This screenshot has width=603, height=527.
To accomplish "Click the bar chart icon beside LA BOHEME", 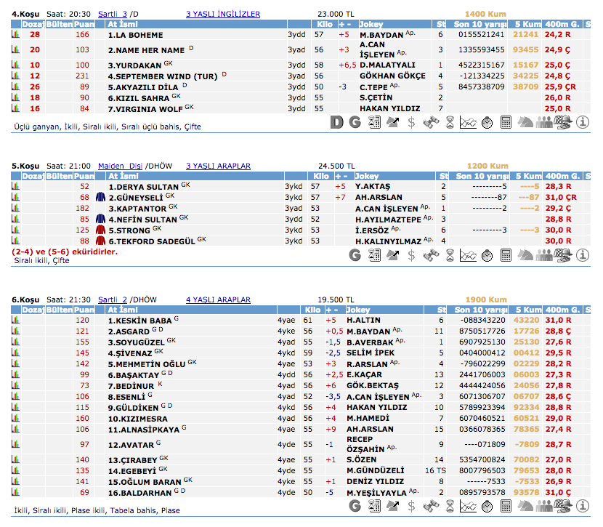I will (x=15, y=35).
